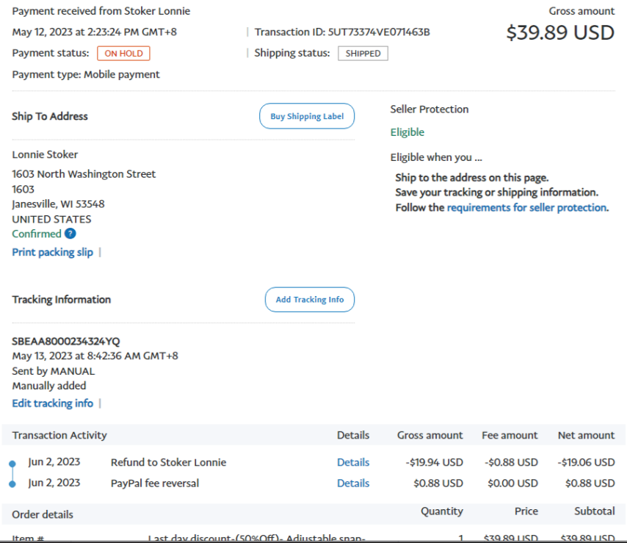This screenshot has width=627, height=543.
Task: Click the tracking number SBEAA8000234324YQ
Action: (x=66, y=341)
